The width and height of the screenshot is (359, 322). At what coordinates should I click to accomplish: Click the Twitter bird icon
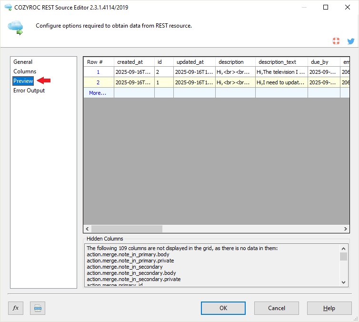350,41
